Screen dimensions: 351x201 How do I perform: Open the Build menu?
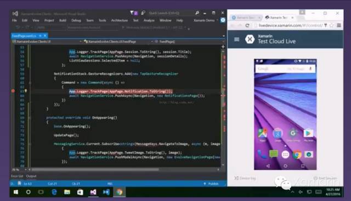point(63,20)
